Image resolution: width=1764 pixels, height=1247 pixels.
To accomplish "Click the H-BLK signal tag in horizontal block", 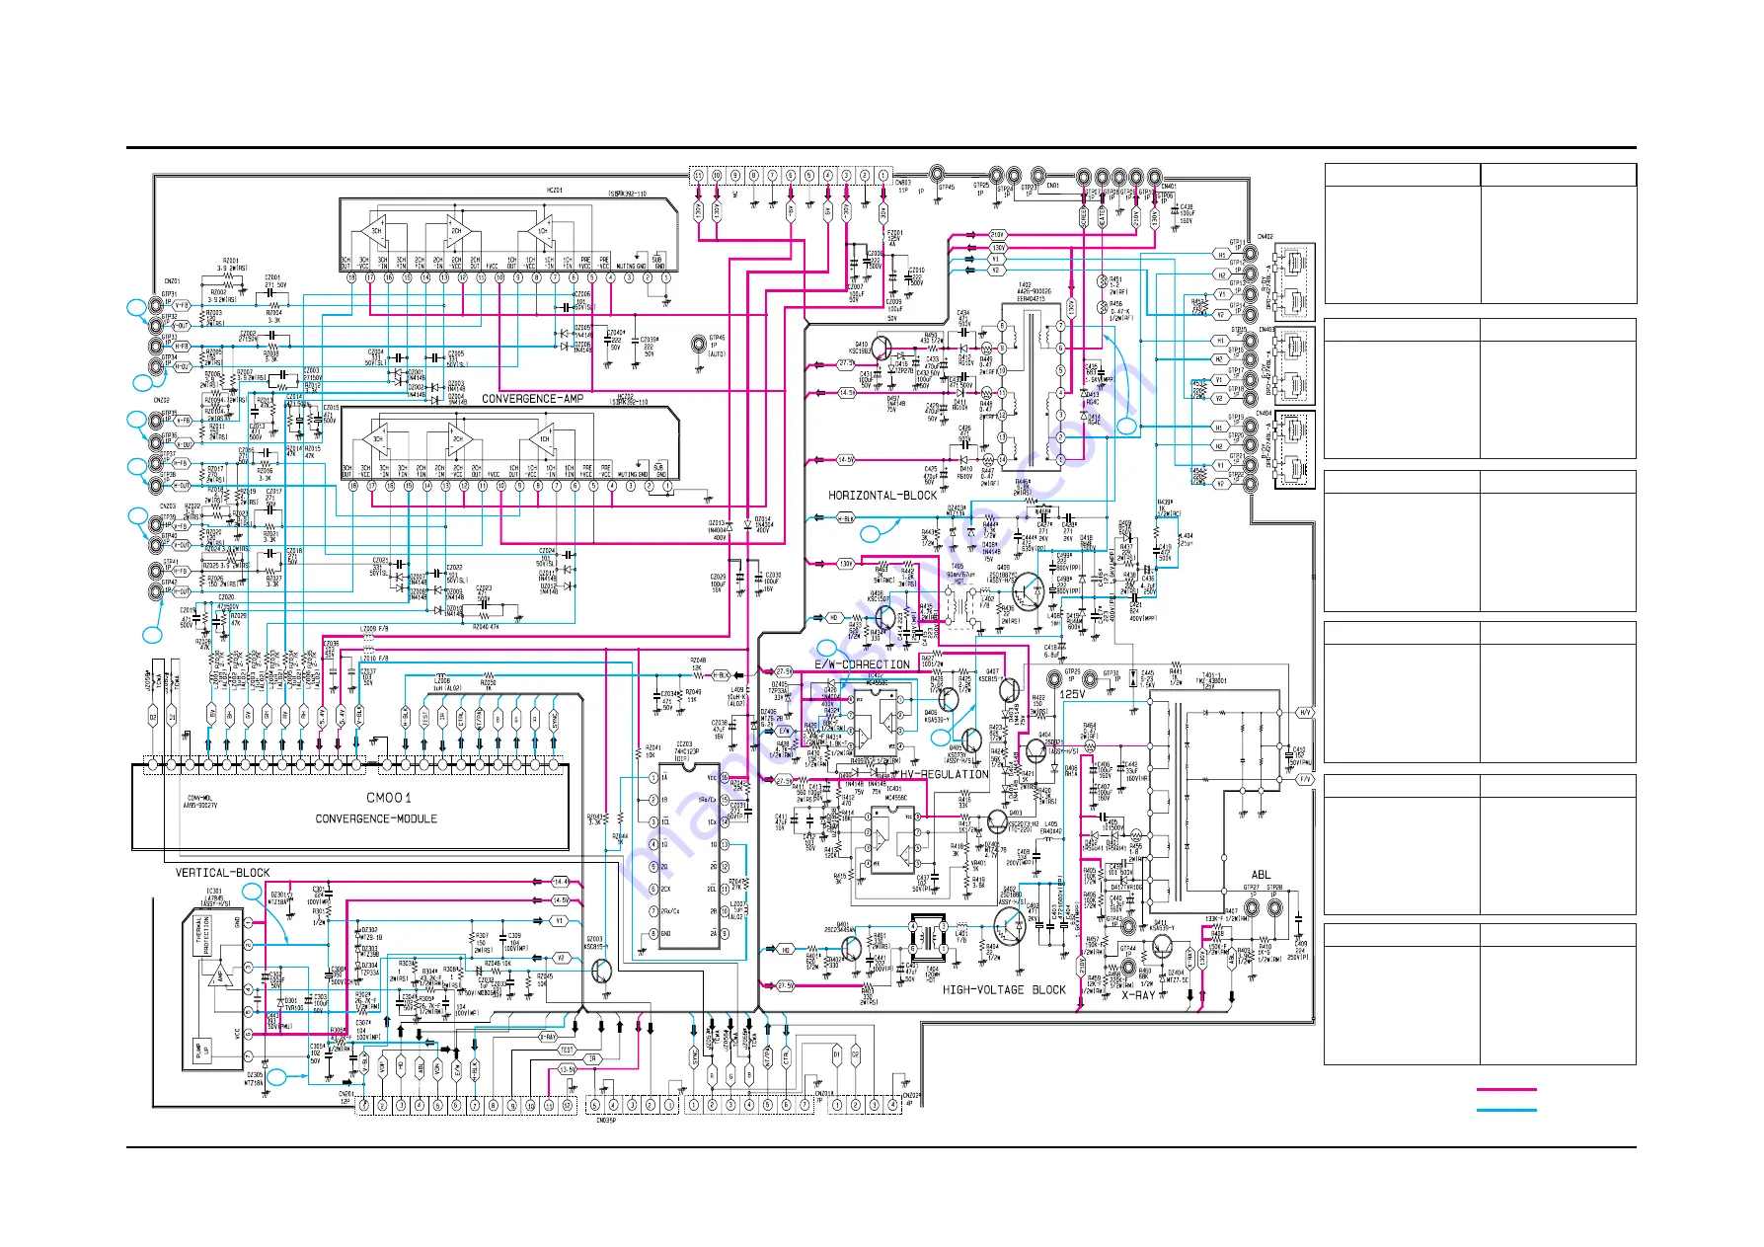I will coord(846,518).
